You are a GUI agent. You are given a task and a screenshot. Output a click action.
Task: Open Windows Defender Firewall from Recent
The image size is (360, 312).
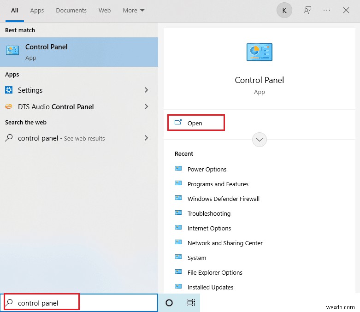click(x=224, y=199)
